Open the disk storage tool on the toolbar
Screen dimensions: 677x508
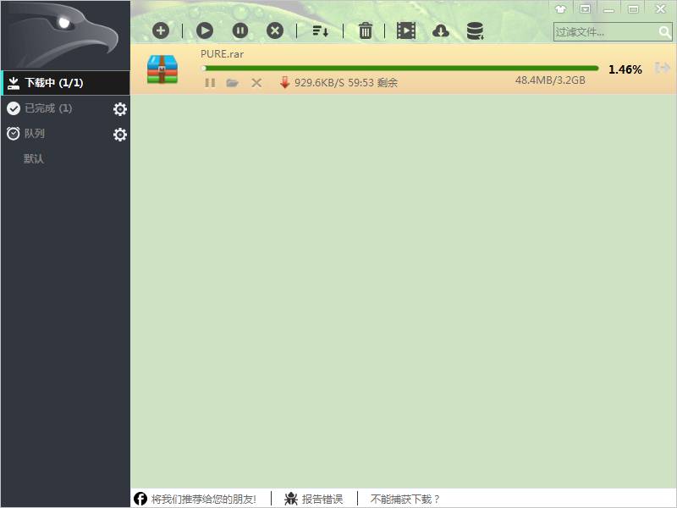click(x=475, y=30)
